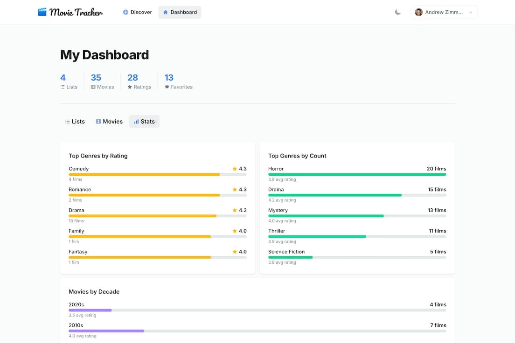The image size is (515, 343).
Task: Click the Science Fiction green bar
Action: click(290, 257)
